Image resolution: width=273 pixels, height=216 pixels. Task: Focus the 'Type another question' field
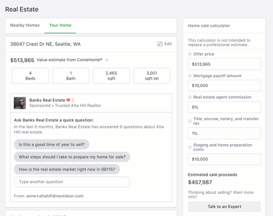[72, 182]
